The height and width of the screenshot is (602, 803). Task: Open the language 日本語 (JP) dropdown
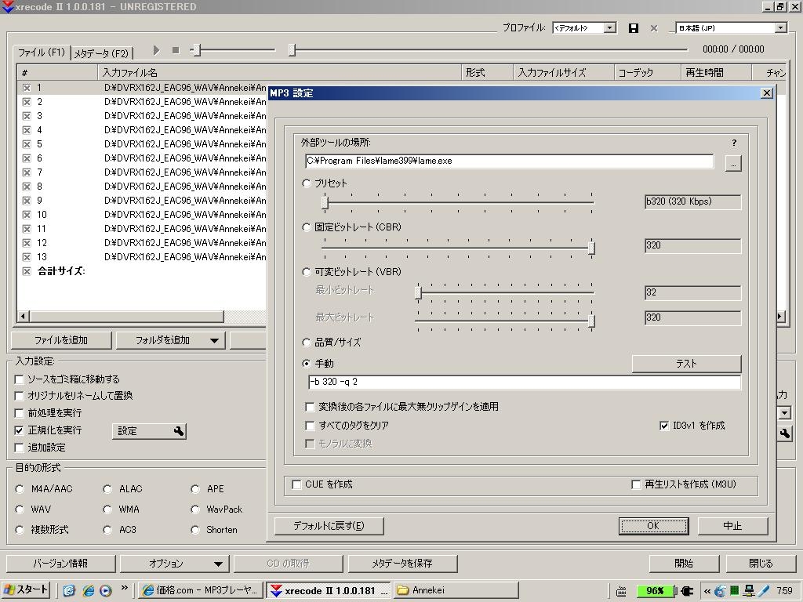pos(780,28)
